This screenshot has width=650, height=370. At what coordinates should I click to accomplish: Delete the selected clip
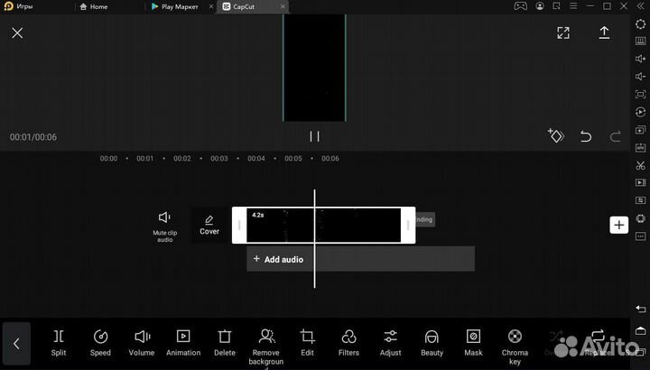225,342
